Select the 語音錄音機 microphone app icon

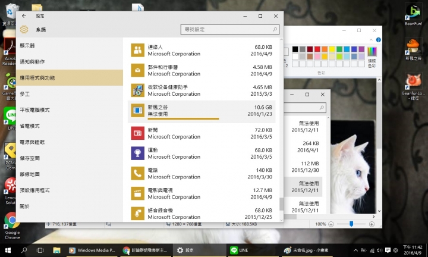tap(137, 214)
